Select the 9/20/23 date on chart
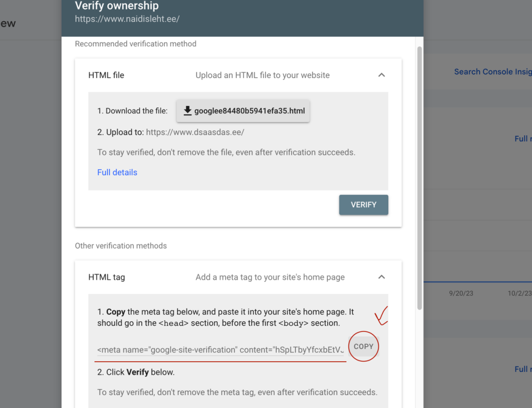 pos(462,293)
